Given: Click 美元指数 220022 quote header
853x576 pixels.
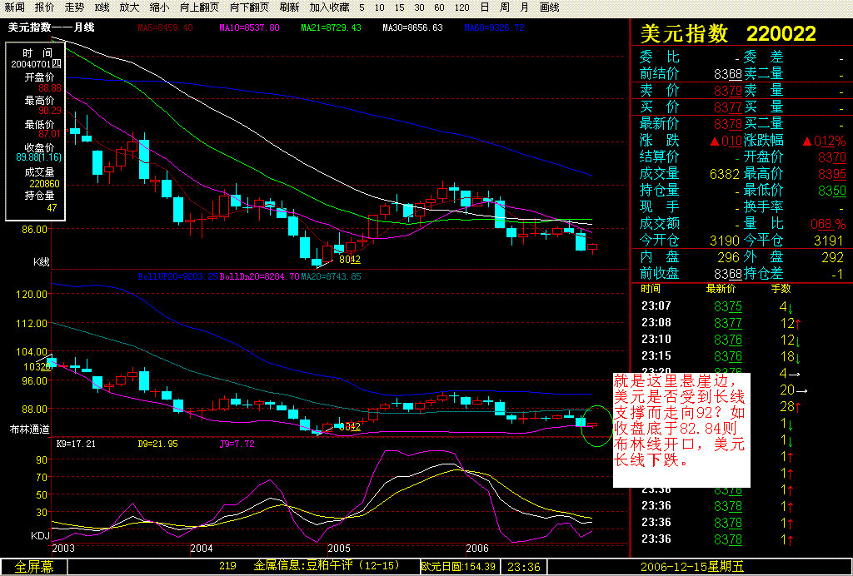Looking at the screenshot, I should [x=728, y=34].
